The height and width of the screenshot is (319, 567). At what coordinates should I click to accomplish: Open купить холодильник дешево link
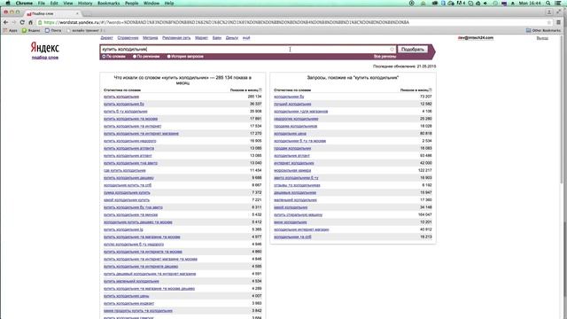tap(128, 178)
